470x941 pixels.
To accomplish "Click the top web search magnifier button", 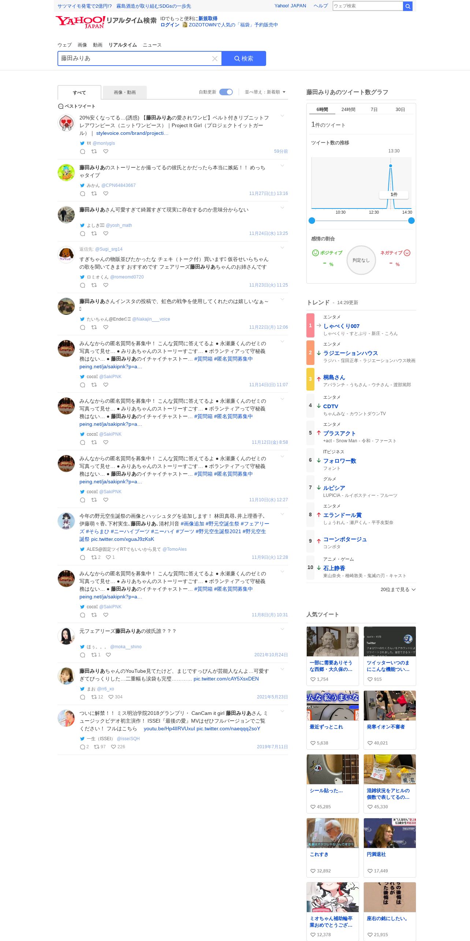I will tap(408, 6).
